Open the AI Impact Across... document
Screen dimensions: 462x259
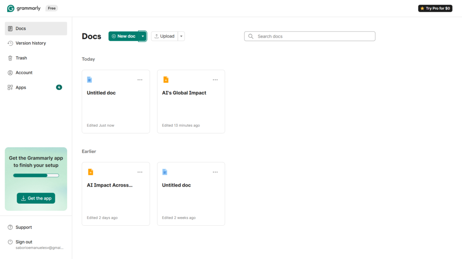(x=116, y=194)
